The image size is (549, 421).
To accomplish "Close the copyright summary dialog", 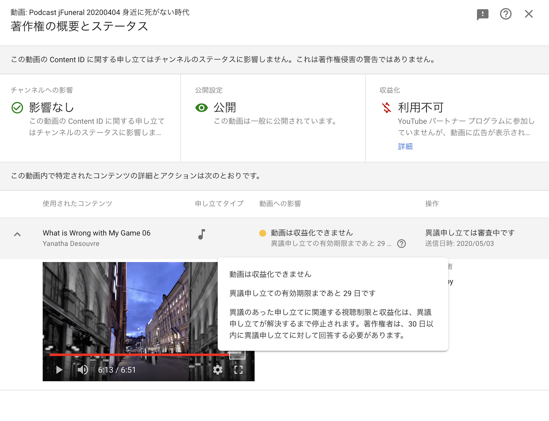I will point(529,14).
